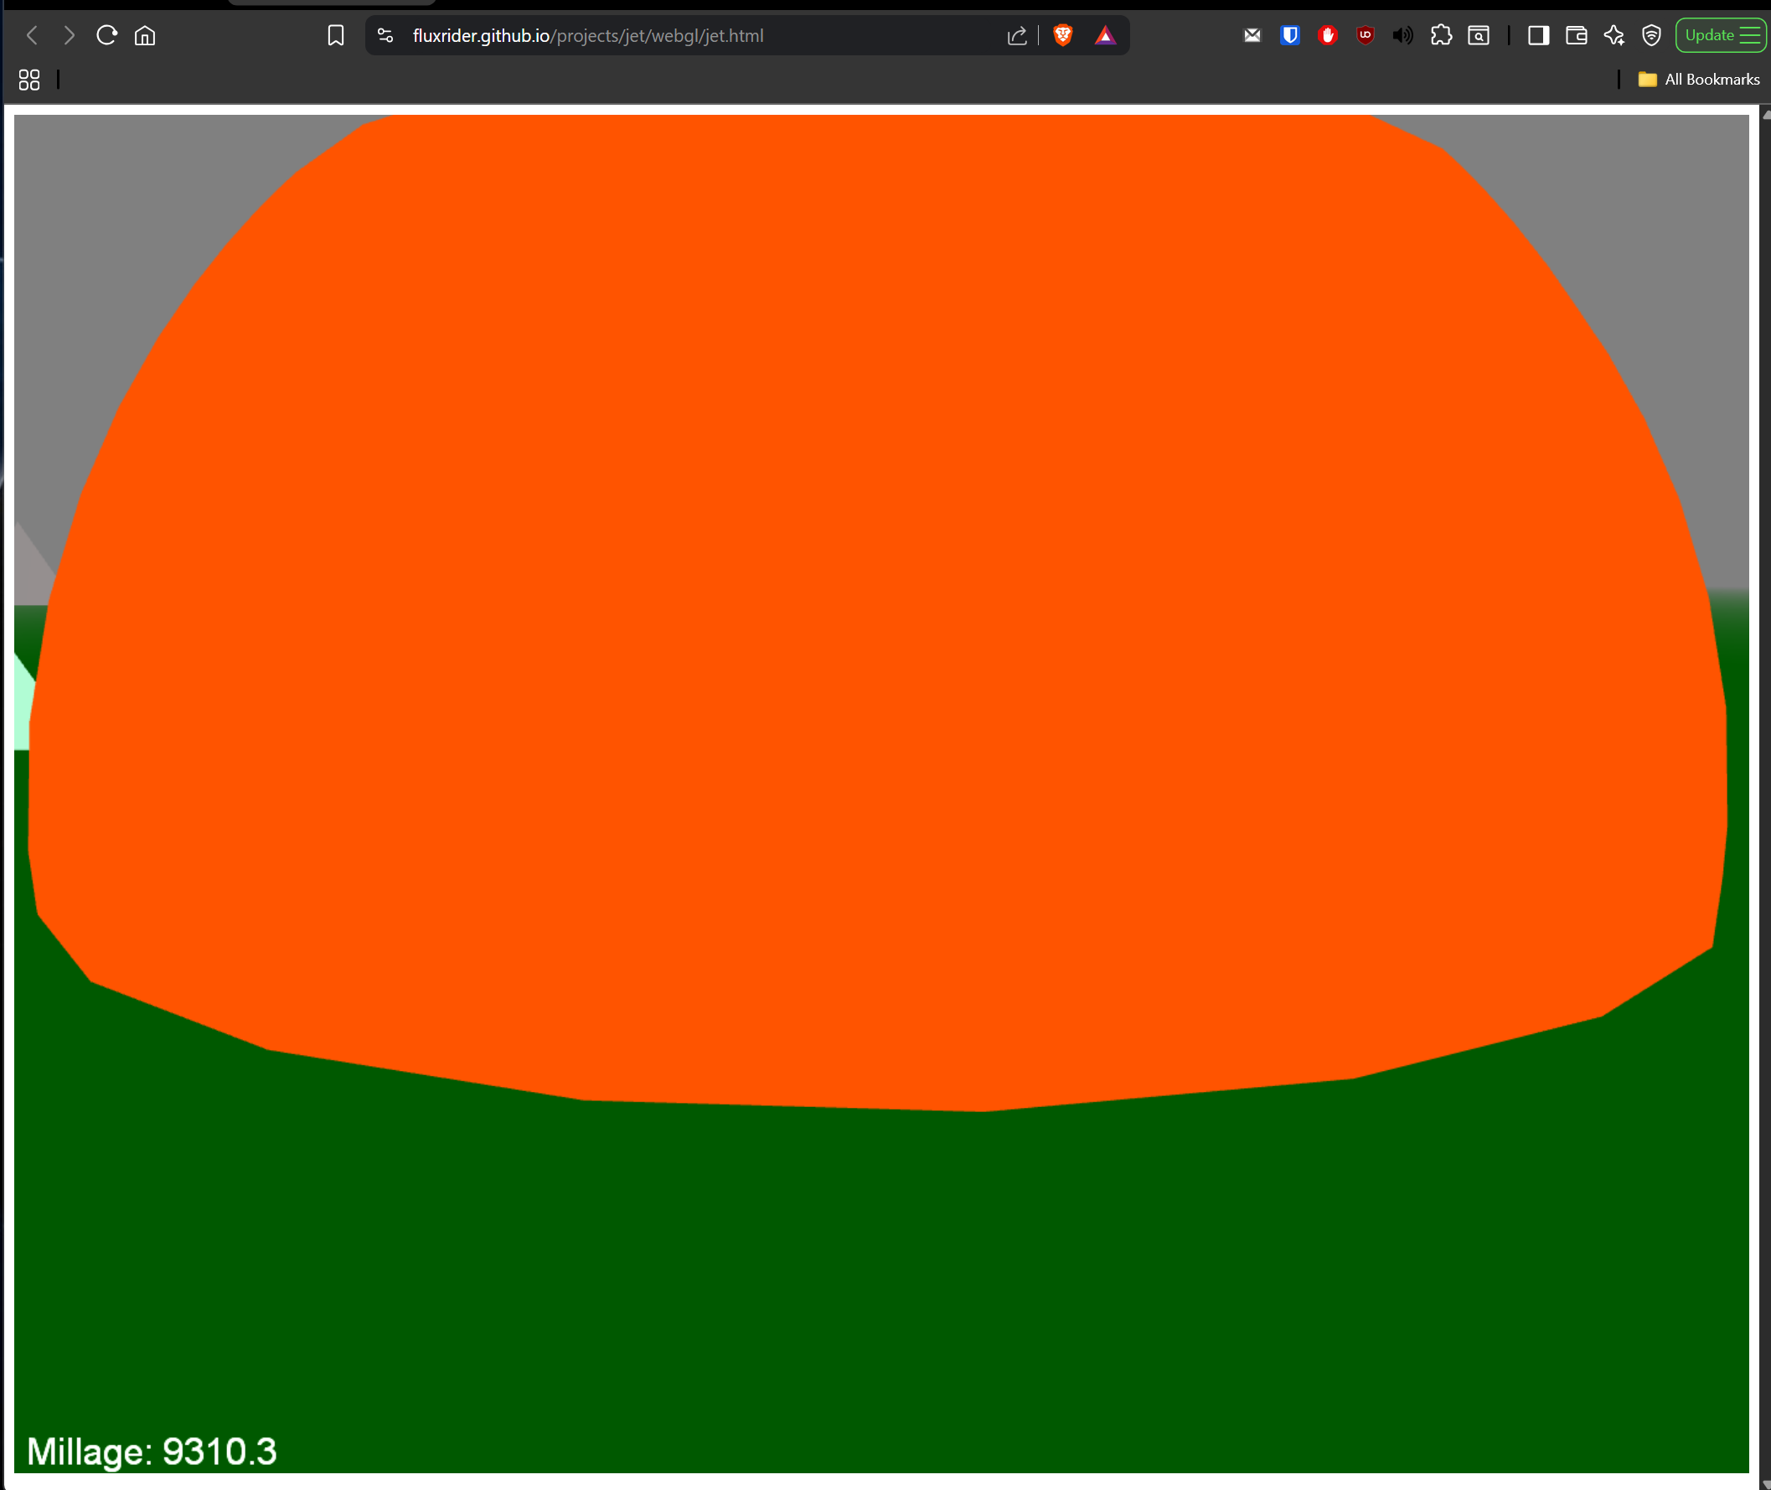Open Brave Wallet
Screen dimensions: 1771x1490
tap(1576, 35)
